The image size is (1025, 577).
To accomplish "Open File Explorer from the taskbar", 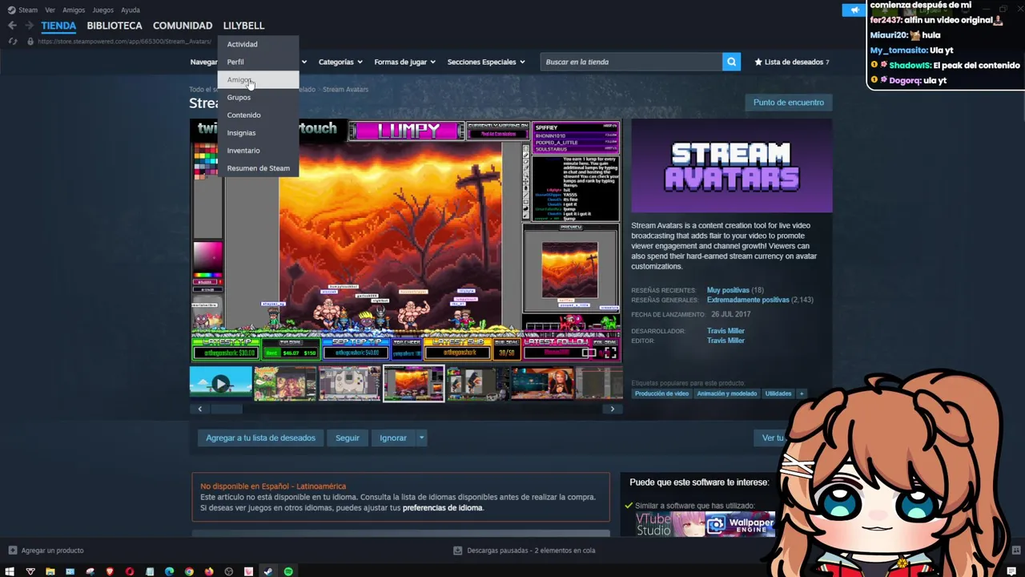I will click(x=50, y=571).
